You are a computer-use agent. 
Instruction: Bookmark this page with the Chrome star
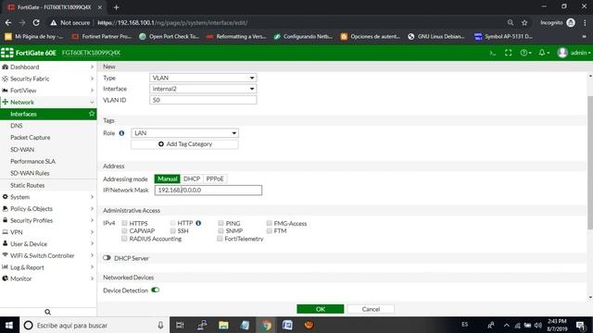[524, 22]
